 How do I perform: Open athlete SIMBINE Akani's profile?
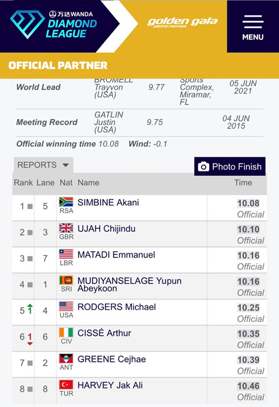click(108, 202)
